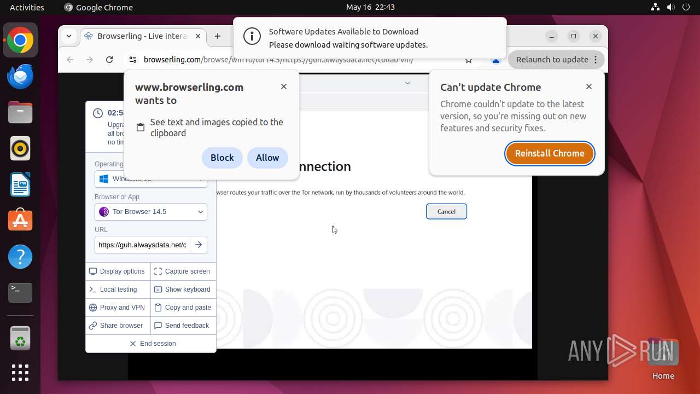Click Reinstall Chrome
Screen dimensions: 700x394
[x=550, y=153]
